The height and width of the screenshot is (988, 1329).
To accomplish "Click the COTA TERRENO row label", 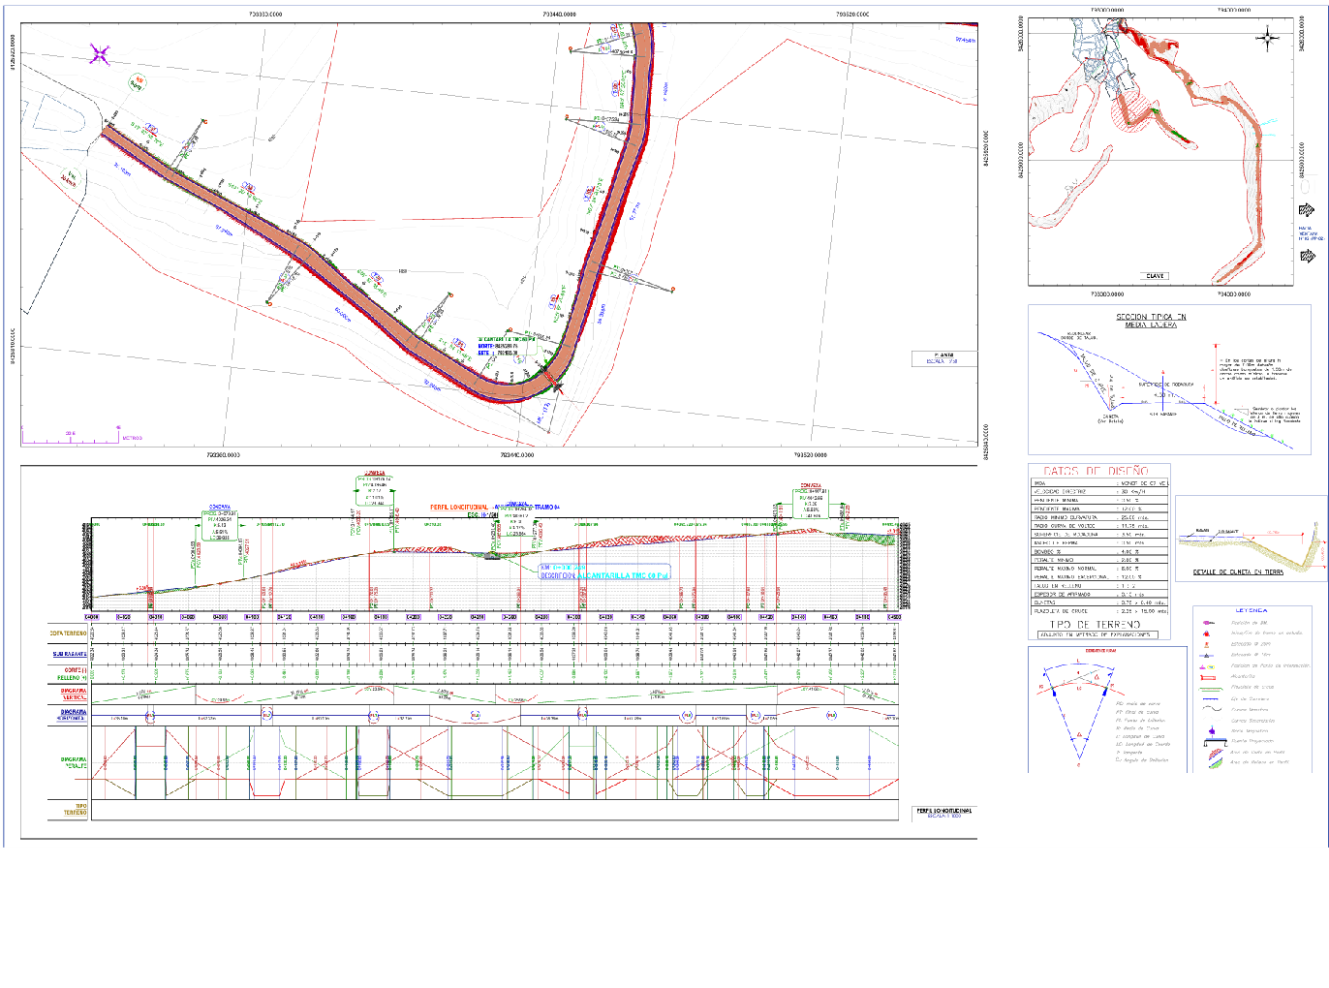I will [69, 633].
